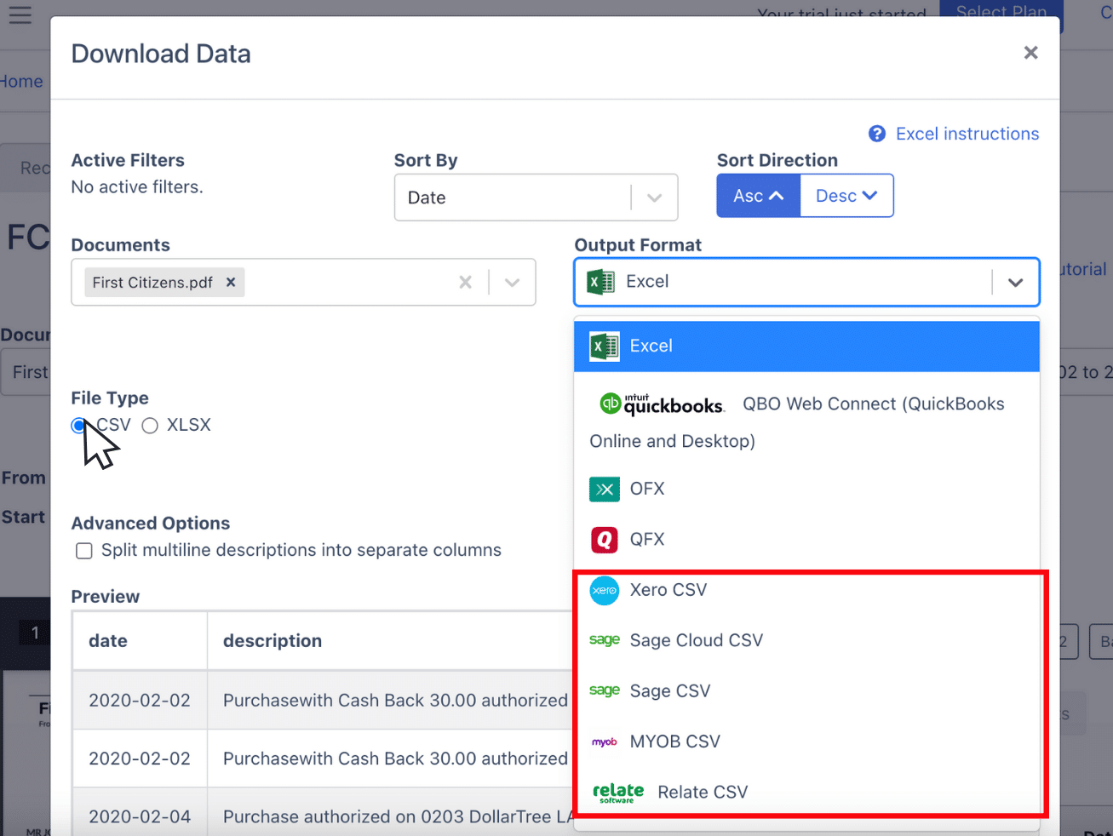Click the Relate software logo
Screen dimensions: 1113x836
point(618,793)
